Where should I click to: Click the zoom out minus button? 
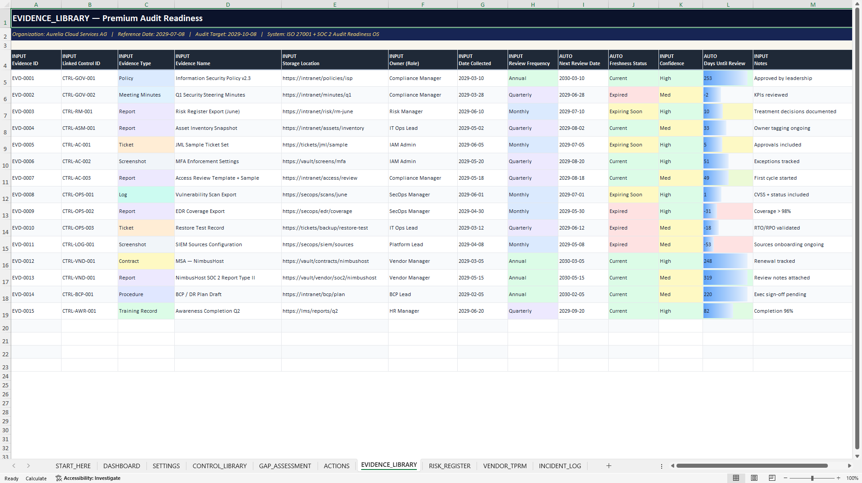coord(786,478)
